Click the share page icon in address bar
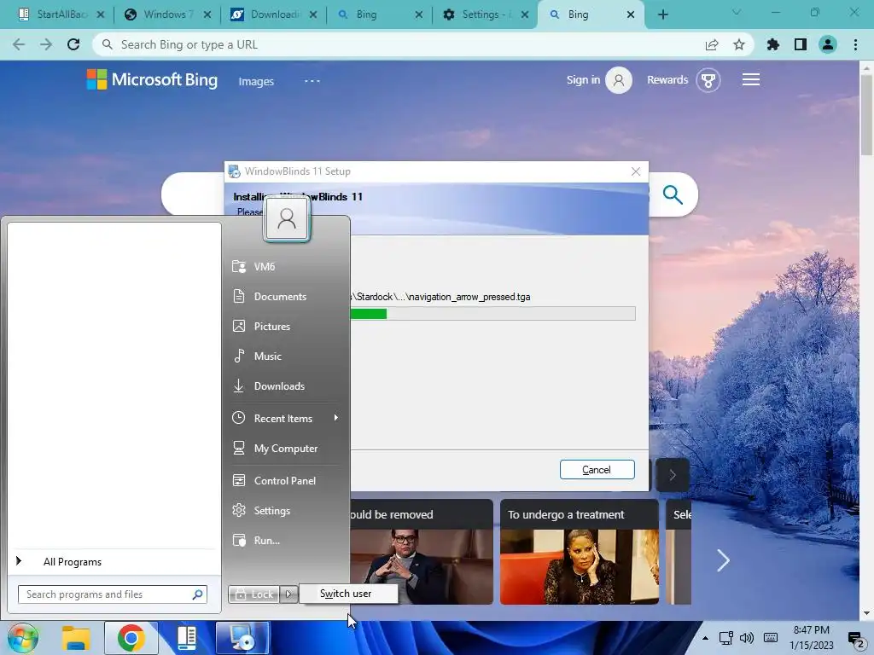This screenshot has height=655, width=874. 712,44
